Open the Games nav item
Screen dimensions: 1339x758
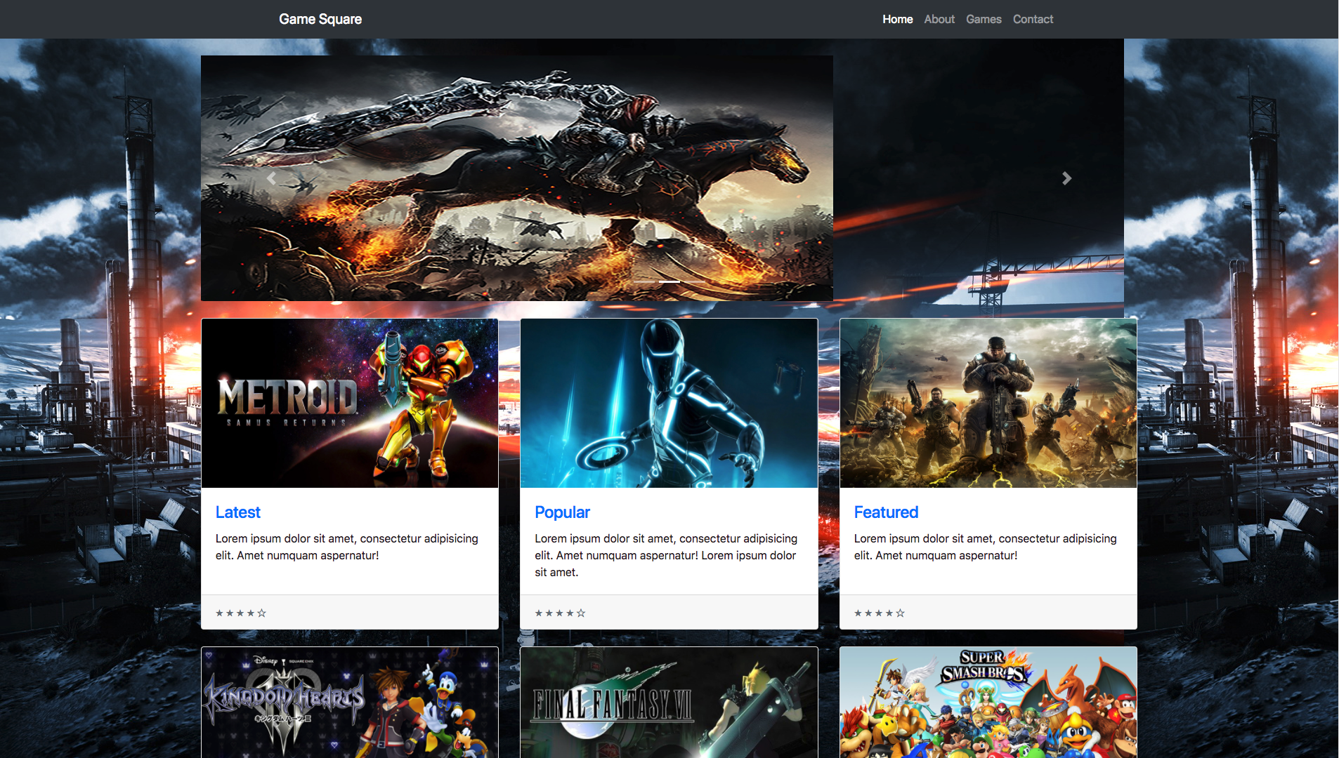coord(984,19)
